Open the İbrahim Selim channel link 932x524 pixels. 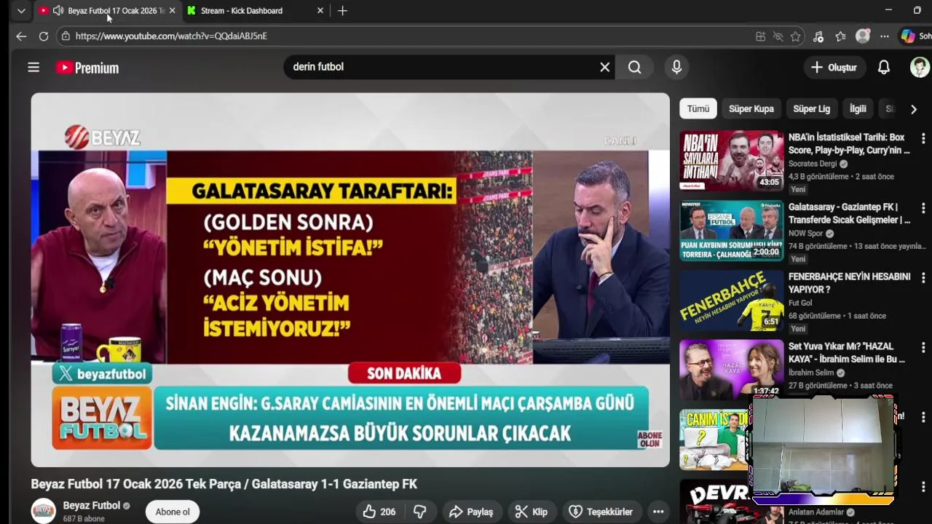pos(811,373)
